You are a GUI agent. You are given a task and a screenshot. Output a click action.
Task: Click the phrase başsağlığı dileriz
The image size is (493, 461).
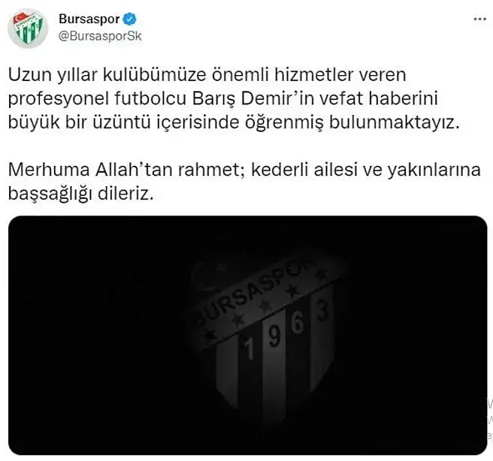81,194
